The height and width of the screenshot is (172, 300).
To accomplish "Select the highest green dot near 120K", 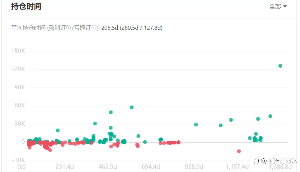I will (x=280, y=66).
